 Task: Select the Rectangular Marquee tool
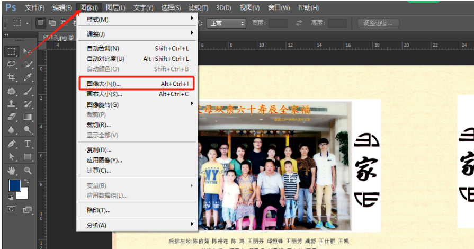tap(12, 51)
